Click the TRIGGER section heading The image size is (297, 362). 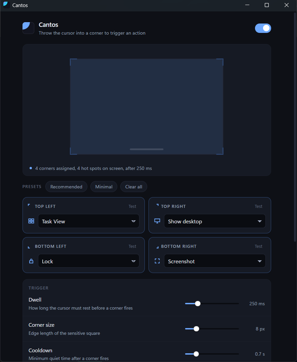(39, 288)
